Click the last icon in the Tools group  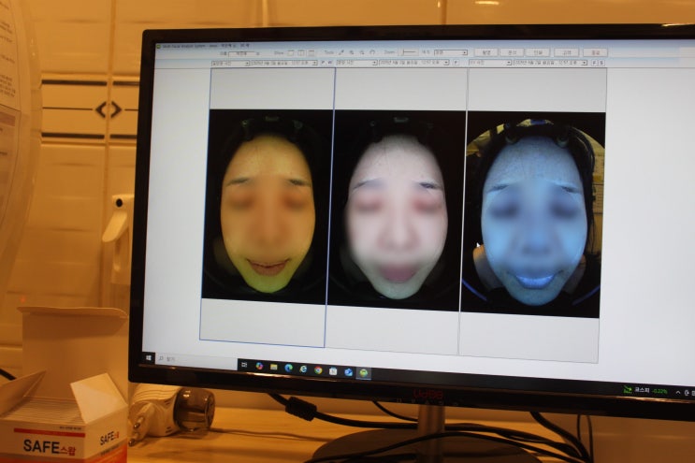(372, 52)
